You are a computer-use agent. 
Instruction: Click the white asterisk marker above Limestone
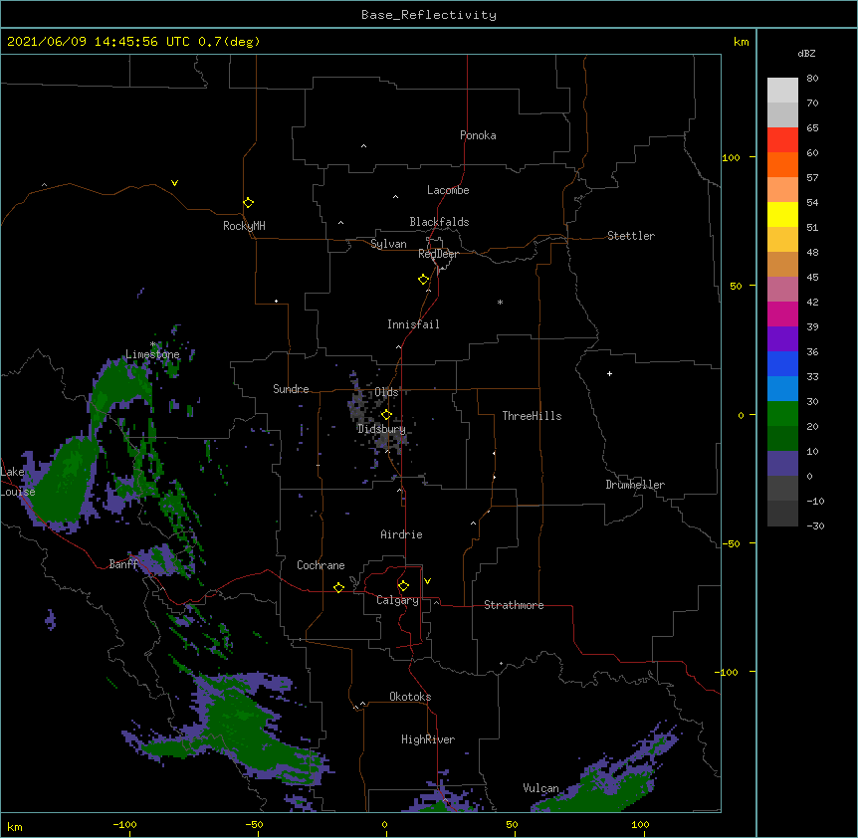[153, 344]
